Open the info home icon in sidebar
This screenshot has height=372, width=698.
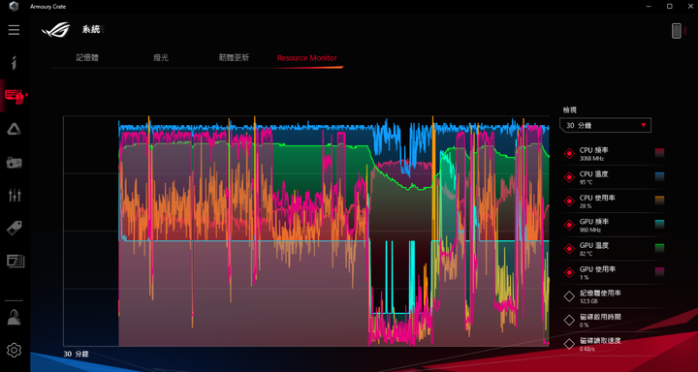coord(15,63)
